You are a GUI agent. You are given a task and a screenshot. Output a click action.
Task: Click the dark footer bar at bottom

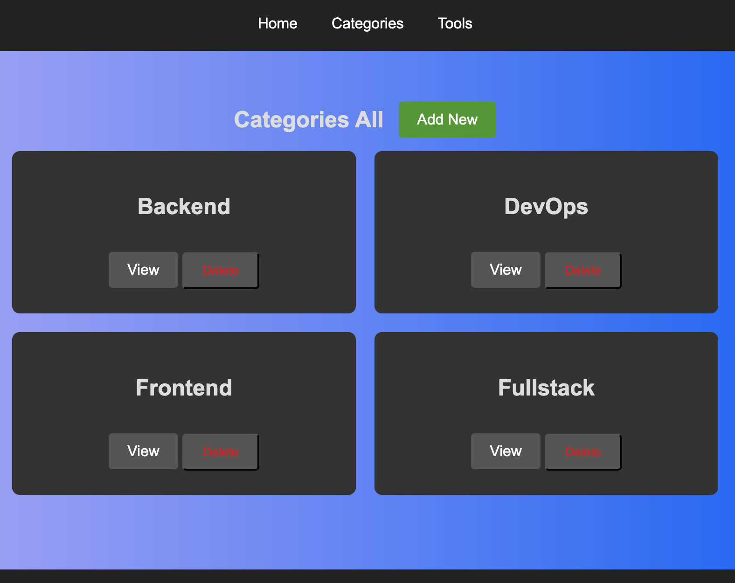coord(367,576)
